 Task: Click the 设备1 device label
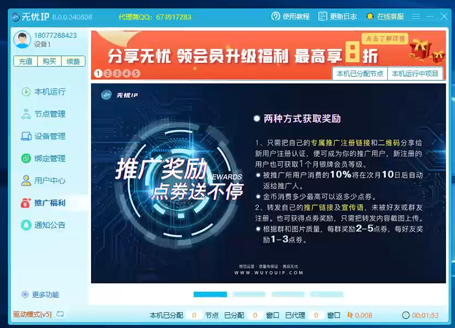42,44
